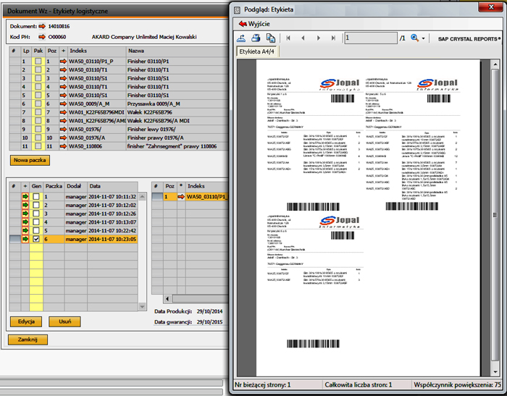
Task: Click the print icon in preview toolbar
Action: point(256,38)
